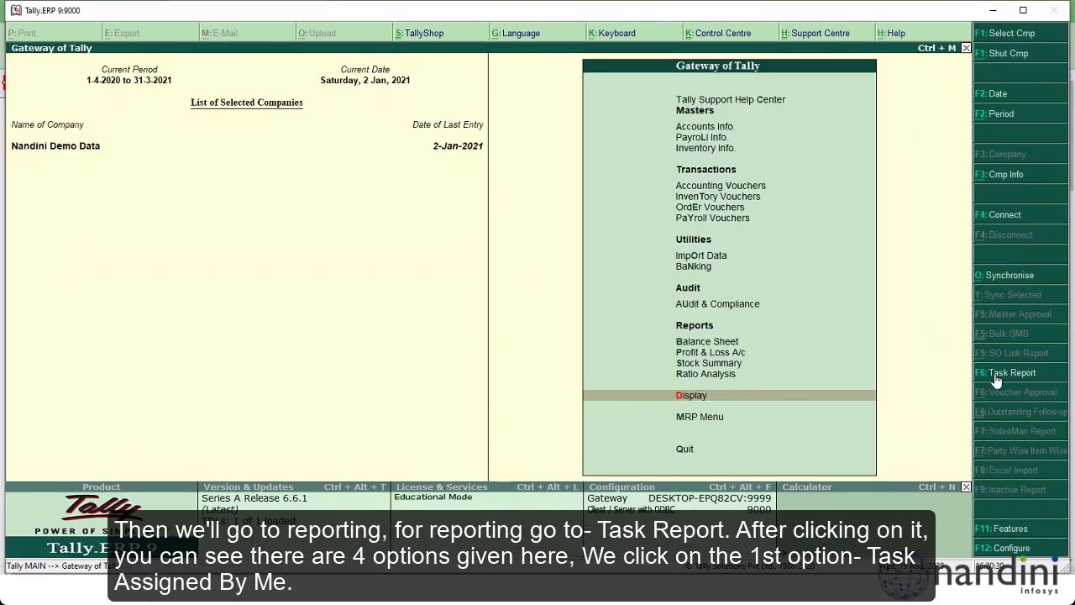The height and width of the screenshot is (605, 1075).
Task: Open MRP Menu
Action: click(x=700, y=418)
